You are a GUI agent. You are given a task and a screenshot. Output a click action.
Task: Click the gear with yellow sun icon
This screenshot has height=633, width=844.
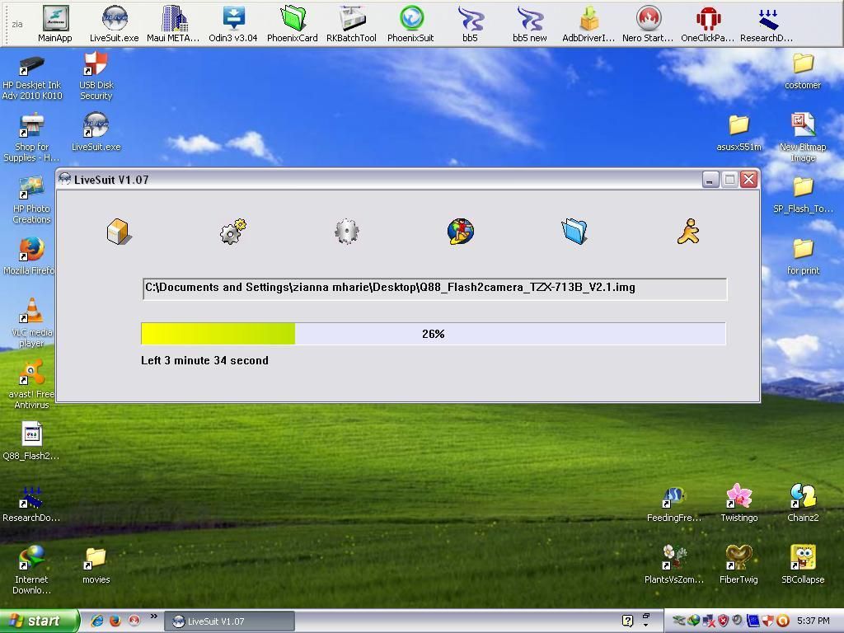[x=233, y=232]
